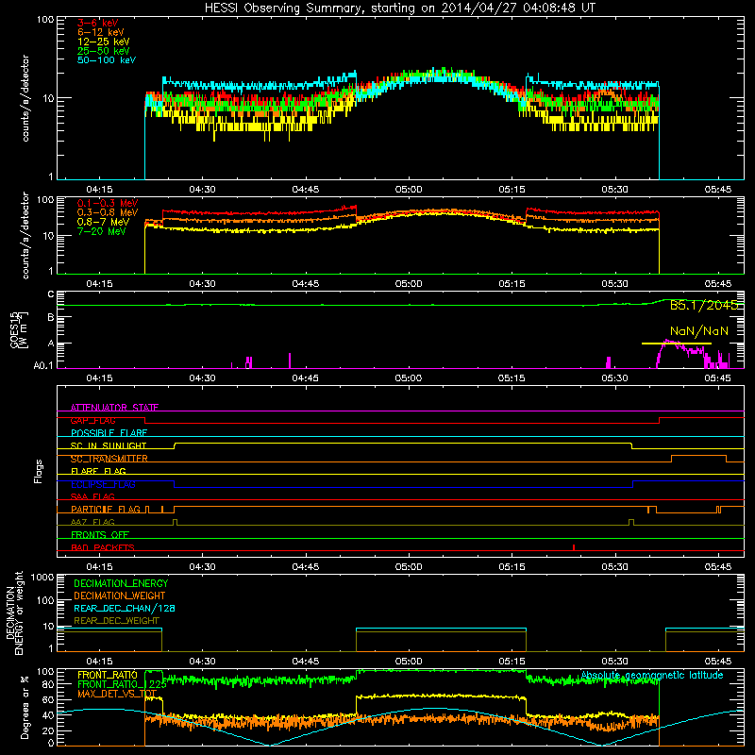Screen dimensions: 755x755
Task: Pick the green FRONTS_OFF label
Action: pyautogui.click(x=100, y=534)
